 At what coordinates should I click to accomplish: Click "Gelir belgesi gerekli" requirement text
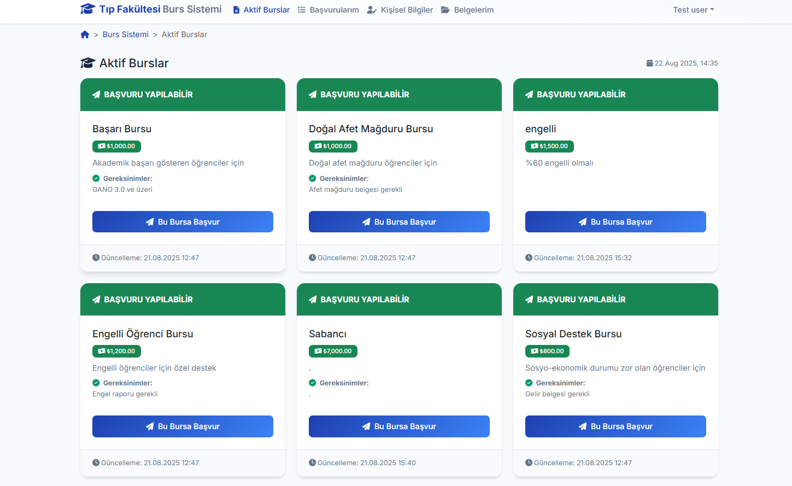[558, 394]
